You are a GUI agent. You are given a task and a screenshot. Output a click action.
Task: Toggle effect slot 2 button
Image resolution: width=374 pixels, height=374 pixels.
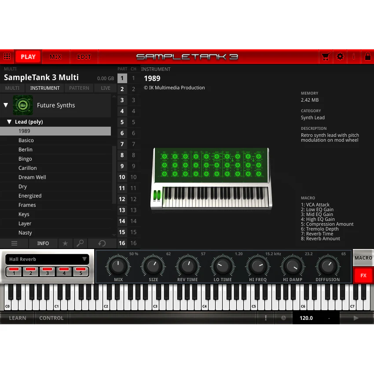[x=30, y=271]
